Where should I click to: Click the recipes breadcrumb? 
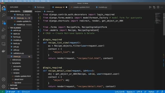38,11
